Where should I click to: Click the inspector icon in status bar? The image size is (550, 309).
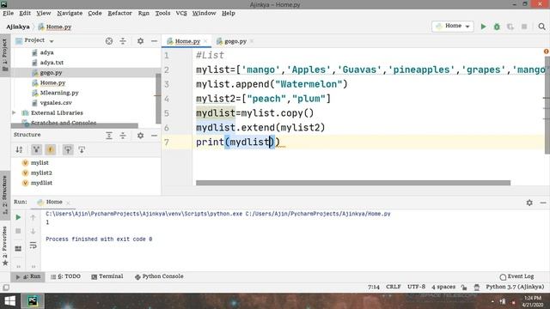(477, 287)
